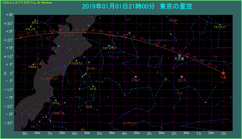Click the Sirius (シリウス) star
The image size is (242, 139).
(x=56, y=101)
